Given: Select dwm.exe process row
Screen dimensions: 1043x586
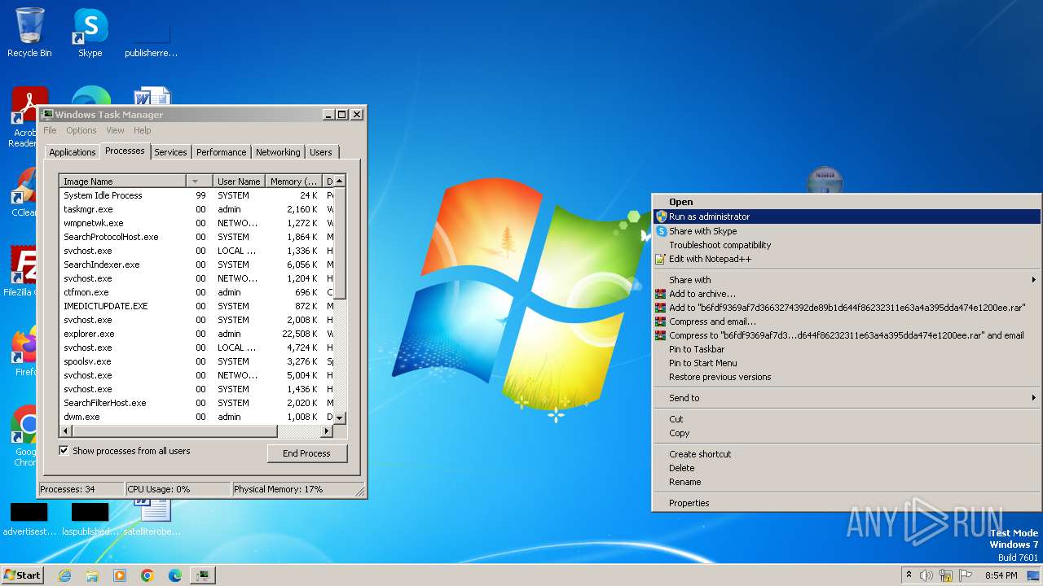Looking at the screenshot, I should coord(196,417).
